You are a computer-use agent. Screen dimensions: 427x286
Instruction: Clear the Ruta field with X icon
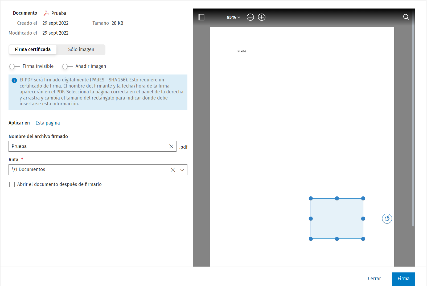173,170
